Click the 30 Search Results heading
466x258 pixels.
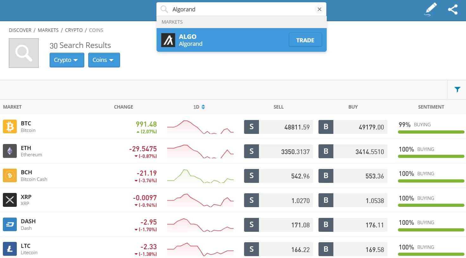[x=80, y=45]
